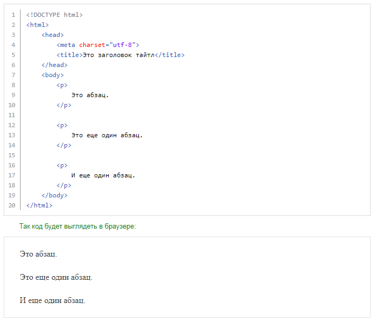
Task: Click rendered paragraph 'Это еще один абзац.' in preview
Action: pos(56,277)
